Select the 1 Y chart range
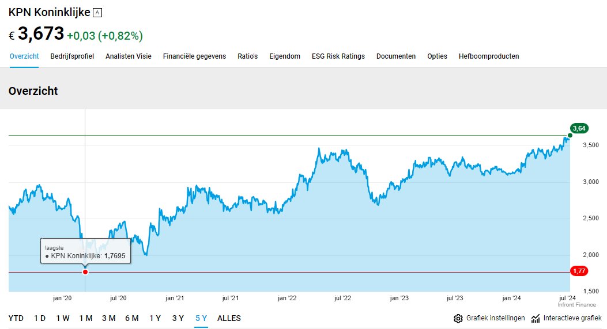Screen dimensions: 607x329 (155, 318)
